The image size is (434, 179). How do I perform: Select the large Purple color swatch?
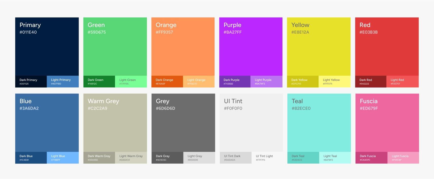click(251, 46)
